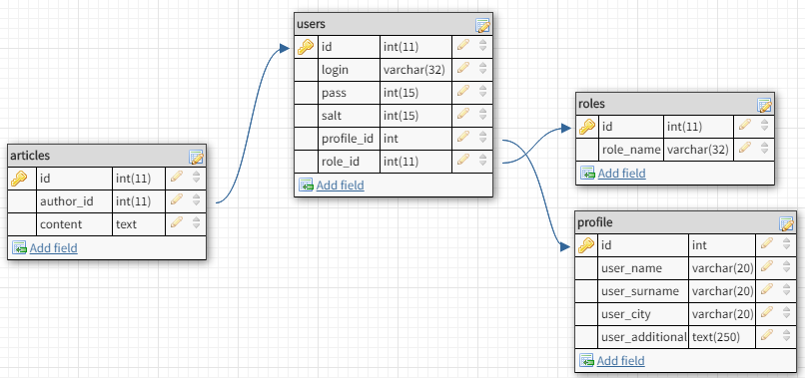Reorder user_surname field using its arrows
The image size is (805, 378).
(x=786, y=290)
